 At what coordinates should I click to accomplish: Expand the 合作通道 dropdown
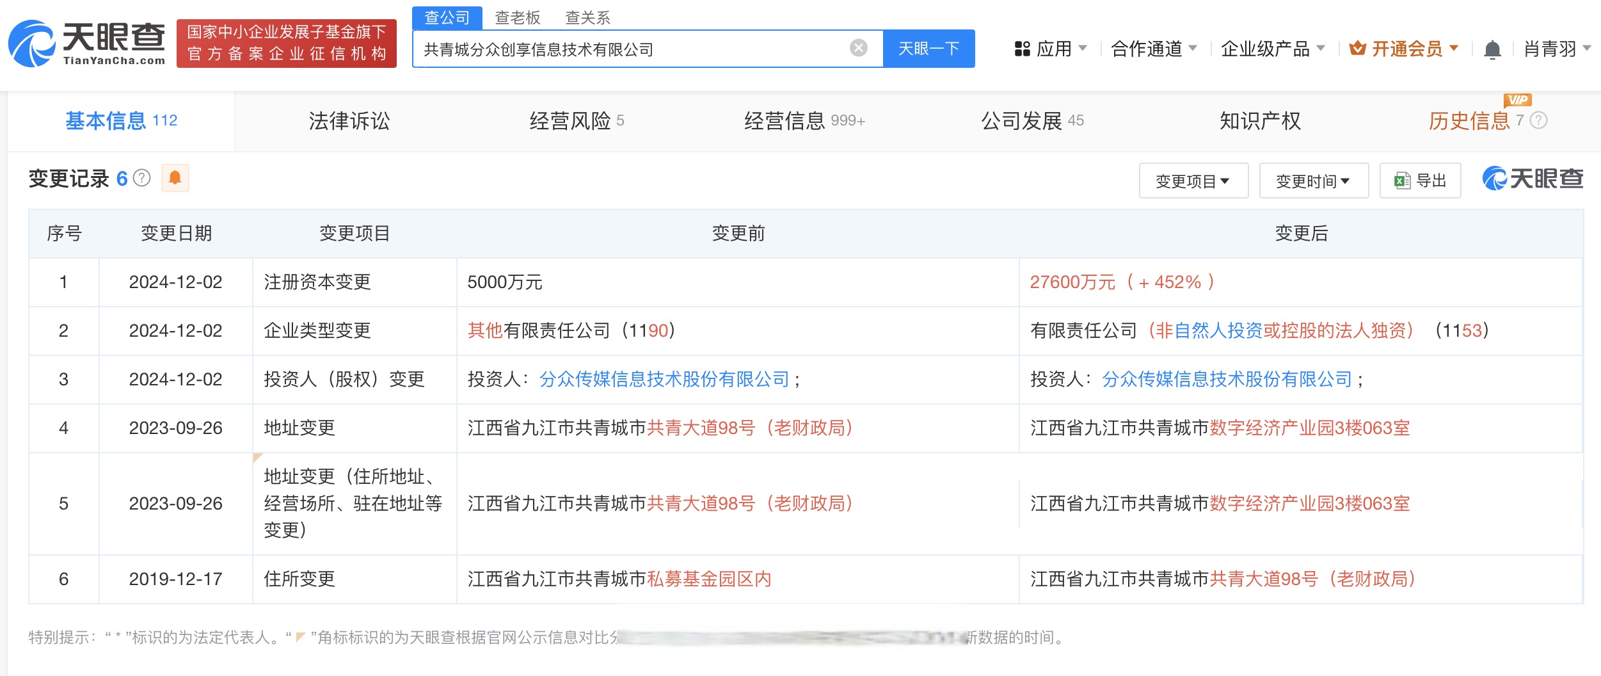pos(1154,49)
